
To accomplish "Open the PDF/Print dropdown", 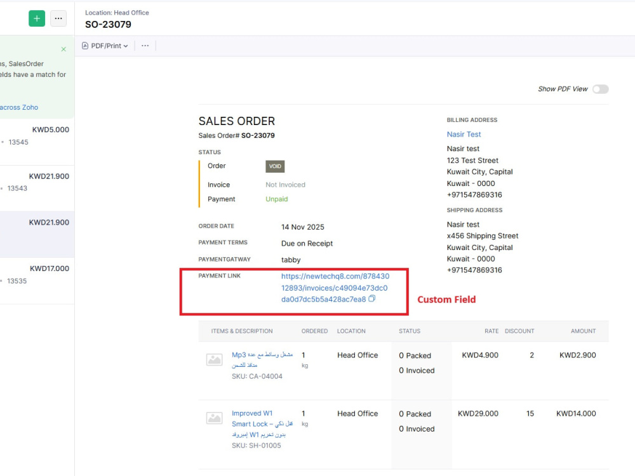I will tap(105, 46).
